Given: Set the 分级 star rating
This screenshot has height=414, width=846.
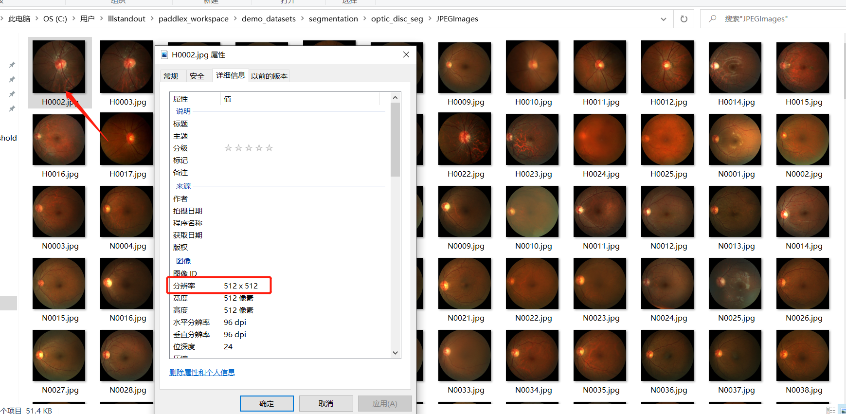Looking at the screenshot, I should [x=249, y=148].
